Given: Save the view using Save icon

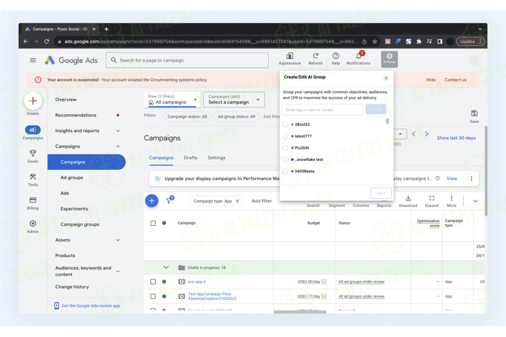Looking at the screenshot, I should coord(474,114).
